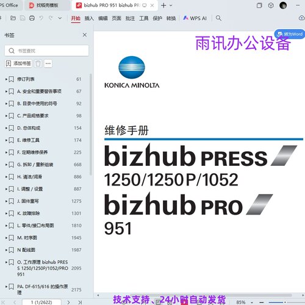This screenshot has height=305, width=305.
Task: Click zoom out minus button
Action: coord(262,303)
